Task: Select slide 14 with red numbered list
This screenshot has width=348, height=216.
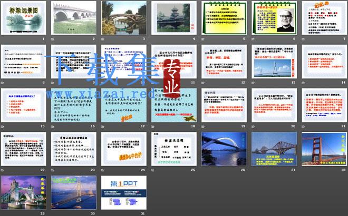Action: pos(324,61)
